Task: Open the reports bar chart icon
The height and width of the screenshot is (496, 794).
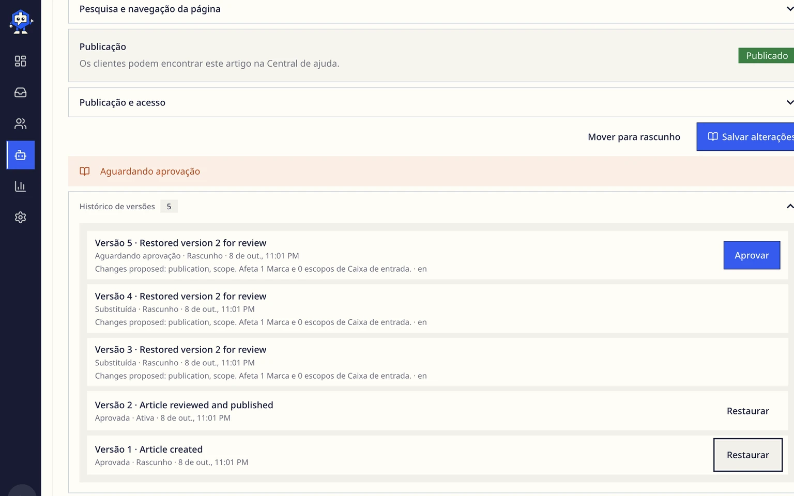Action: 21,186
